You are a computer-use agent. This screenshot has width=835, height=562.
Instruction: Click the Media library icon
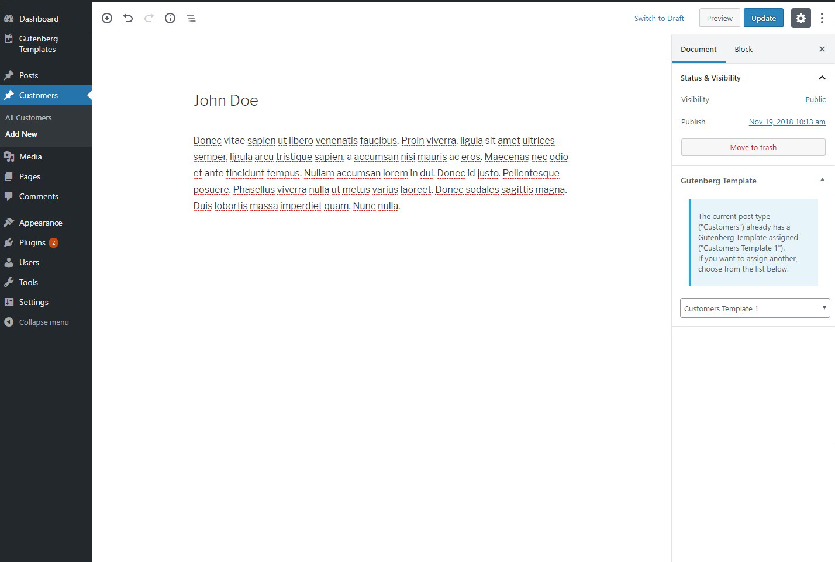click(9, 157)
